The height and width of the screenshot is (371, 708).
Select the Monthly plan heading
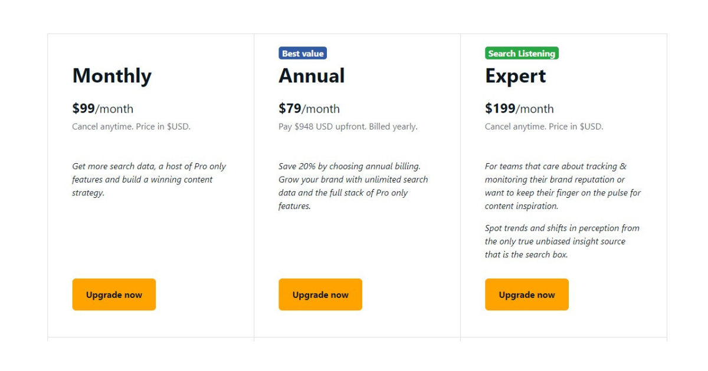click(112, 76)
